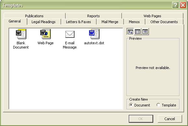Choose the E-mail Message envelope icon

70,34
